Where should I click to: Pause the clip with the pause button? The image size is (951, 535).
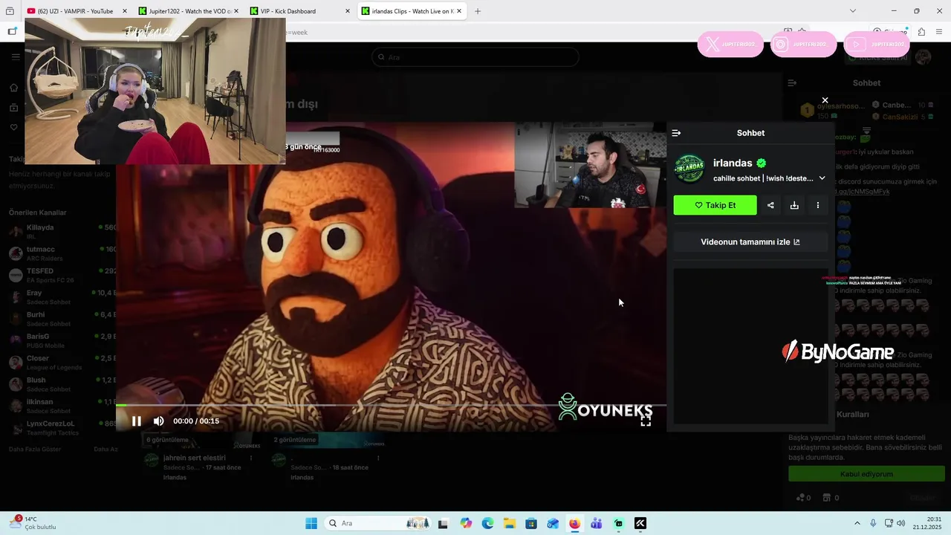tap(137, 421)
